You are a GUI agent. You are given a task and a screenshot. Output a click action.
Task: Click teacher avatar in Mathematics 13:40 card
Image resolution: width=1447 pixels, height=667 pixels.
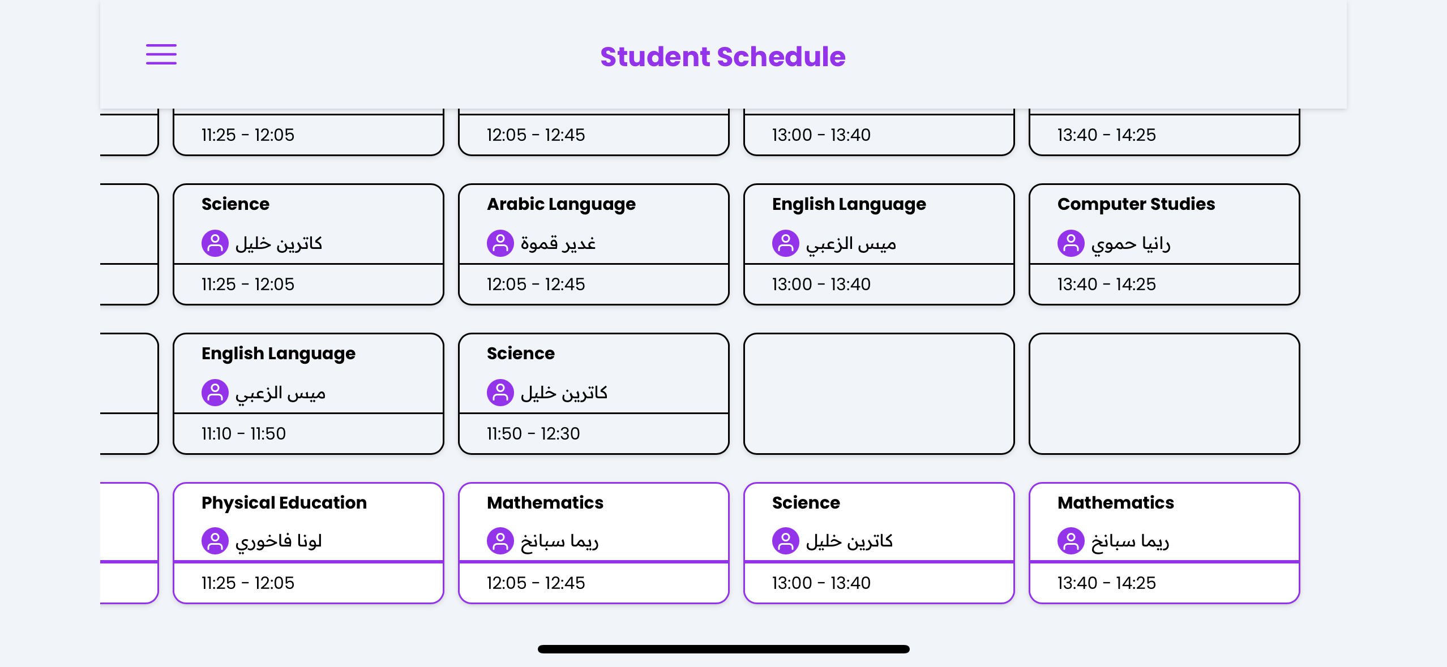pyautogui.click(x=1071, y=541)
